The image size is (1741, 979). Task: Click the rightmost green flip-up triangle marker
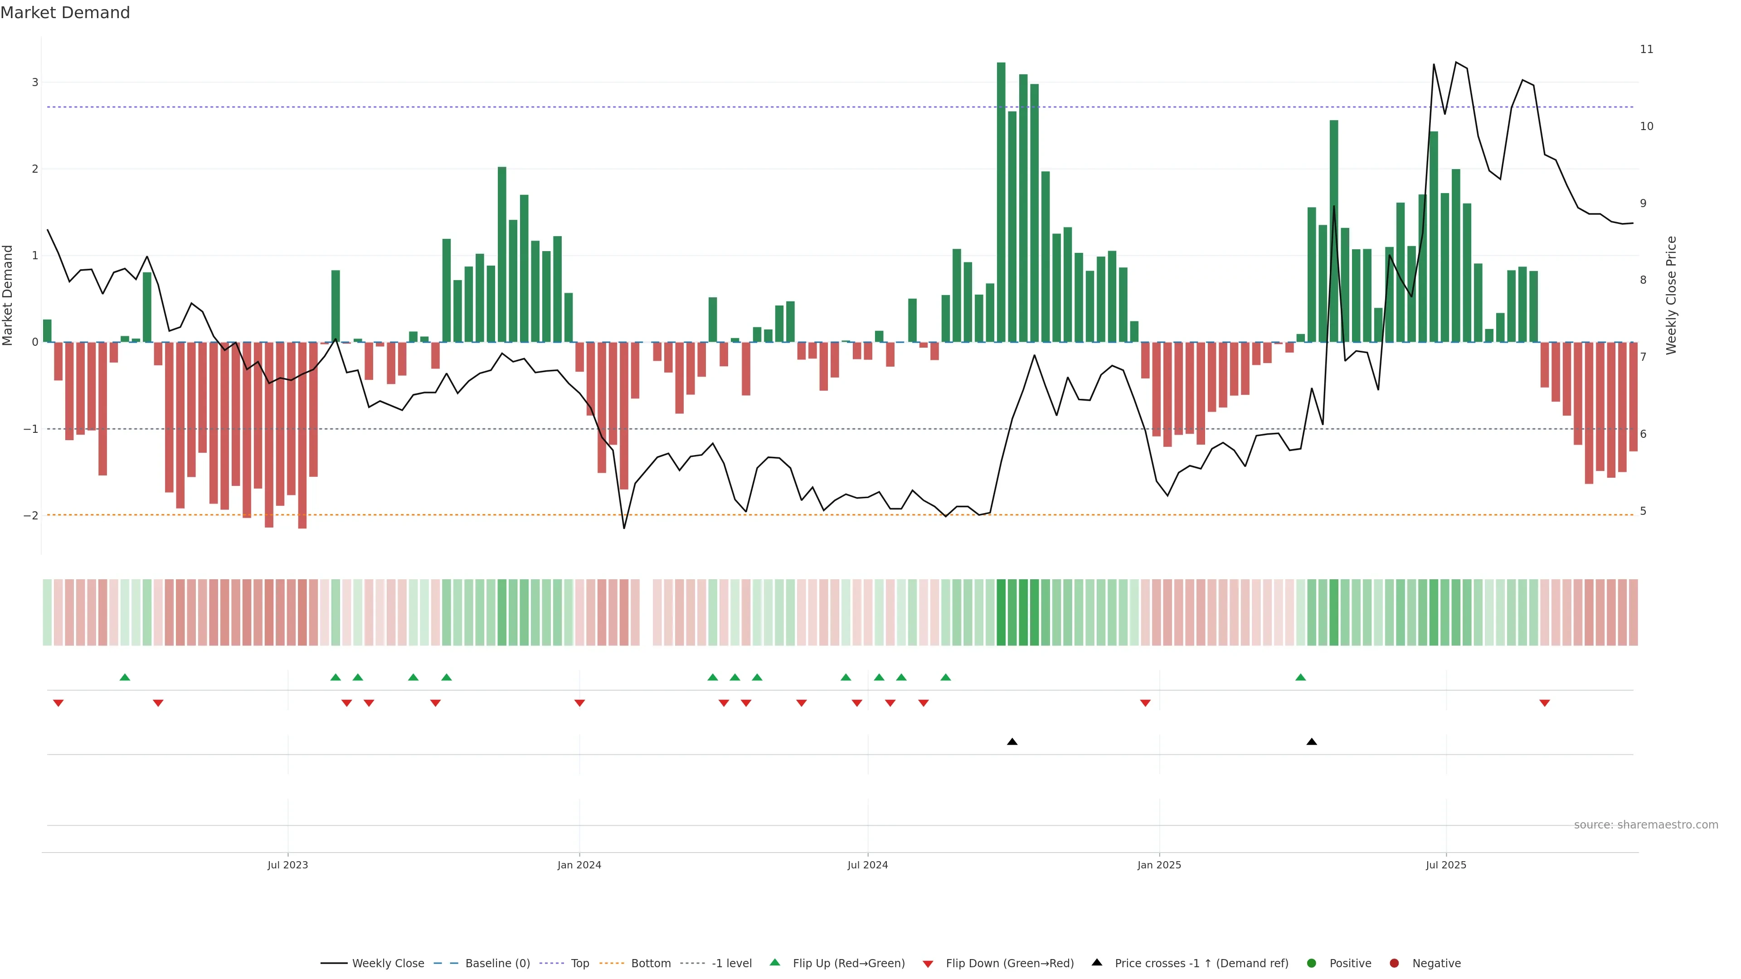1300,677
